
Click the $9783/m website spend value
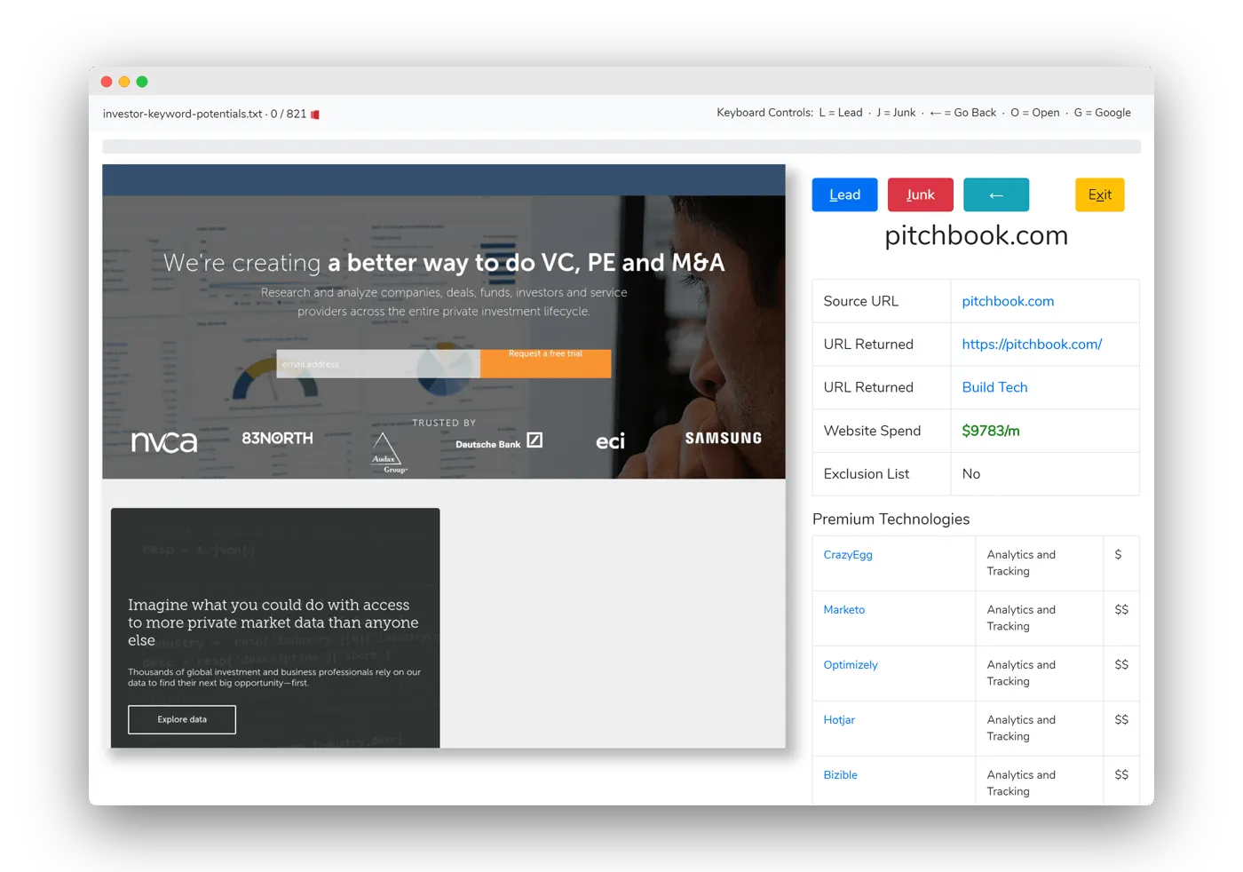pos(991,431)
